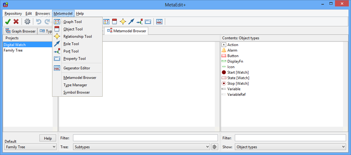Choose Relationship Tool from the menu
This screenshot has height=155, width=351.
tap(77, 36)
